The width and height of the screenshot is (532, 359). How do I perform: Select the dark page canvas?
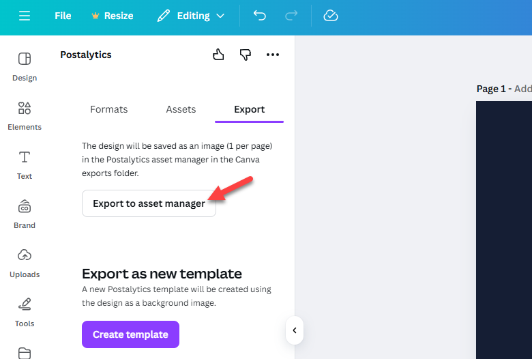coord(504,230)
